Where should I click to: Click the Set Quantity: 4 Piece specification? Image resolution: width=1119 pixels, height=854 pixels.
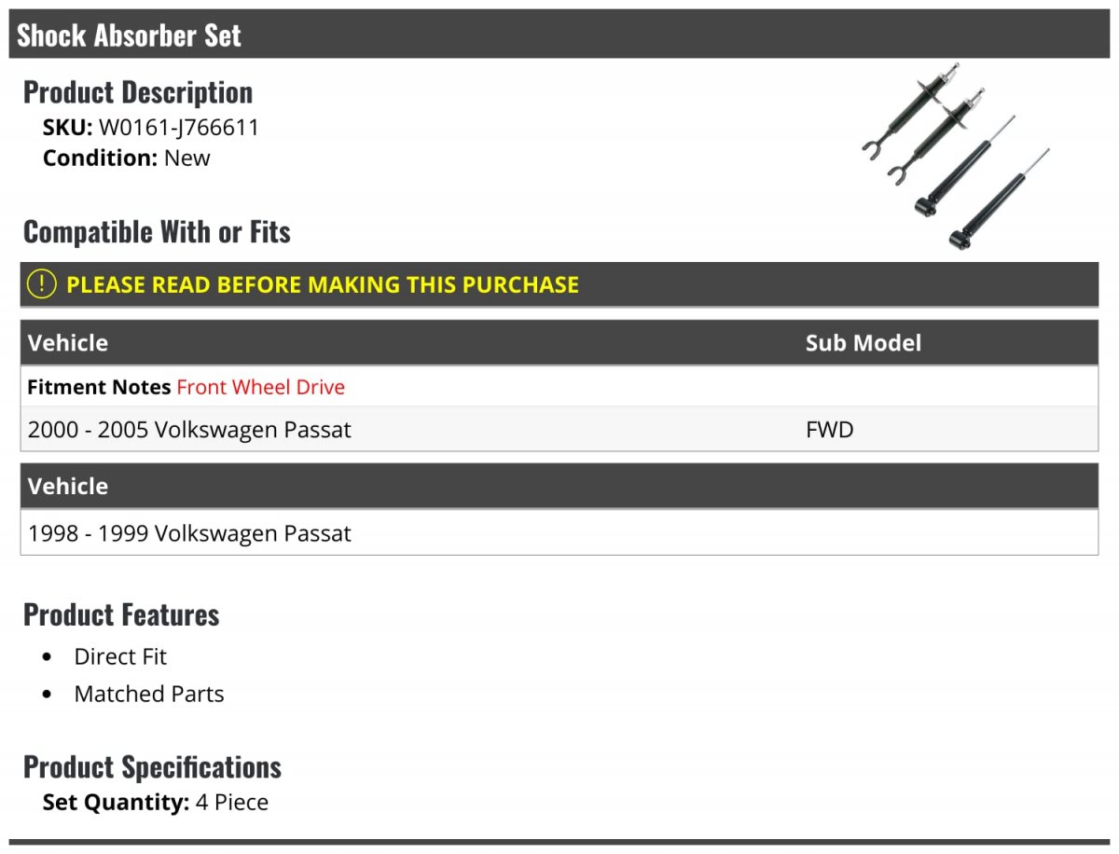[156, 802]
